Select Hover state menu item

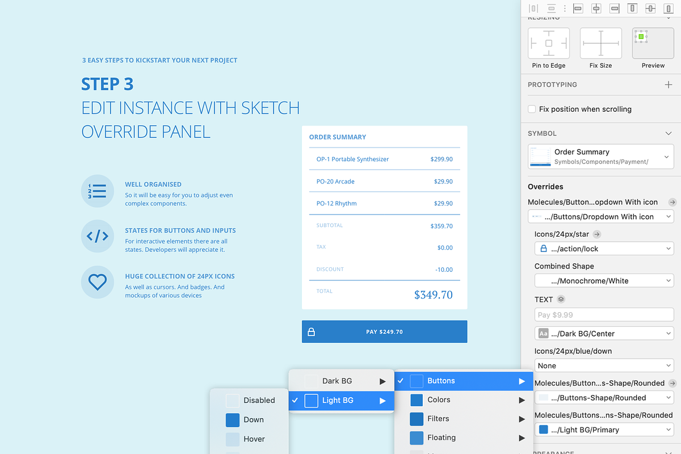pyautogui.click(x=249, y=439)
